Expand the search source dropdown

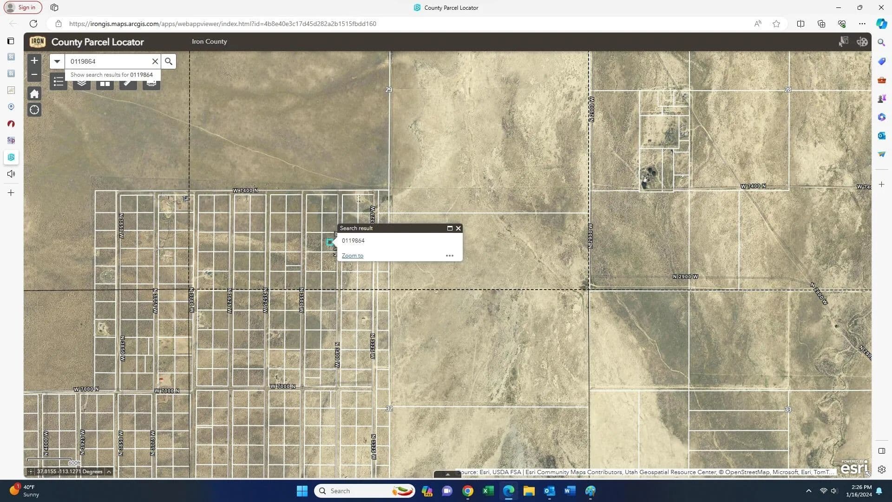(57, 61)
